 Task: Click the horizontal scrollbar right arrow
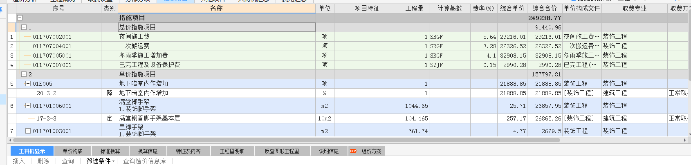click(x=685, y=140)
